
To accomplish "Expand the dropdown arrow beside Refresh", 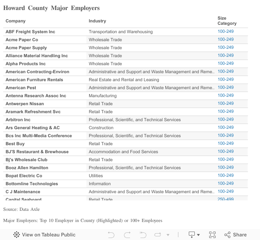I will (x=168, y=235).
